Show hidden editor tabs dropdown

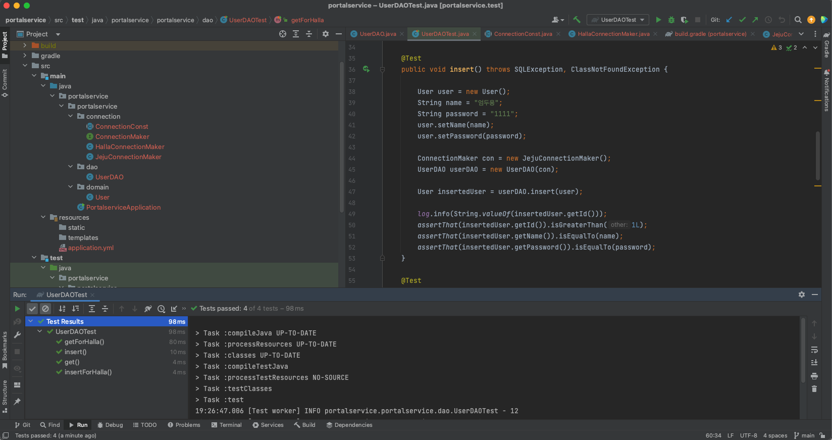point(801,34)
